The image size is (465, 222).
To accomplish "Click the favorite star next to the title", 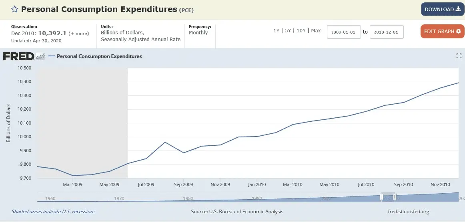I will (14, 9).
